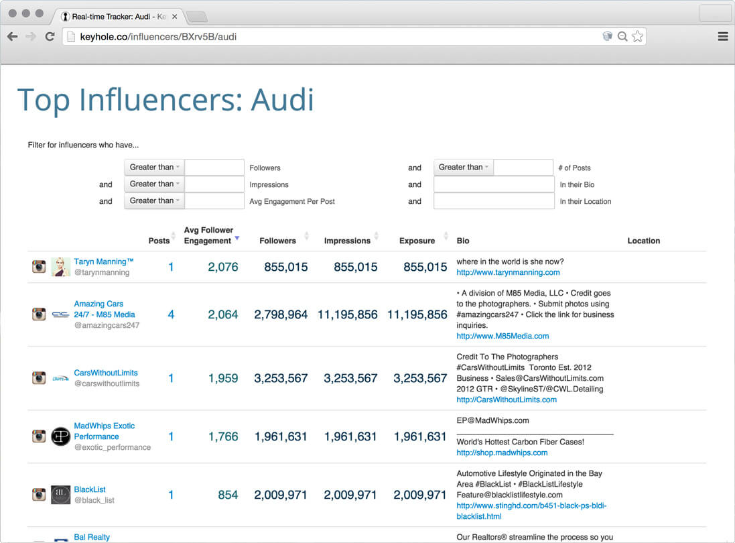This screenshot has height=543, width=735.
Task: Go forward with the browser forward arrow
Action: pyautogui.click(x=31, y=37)
